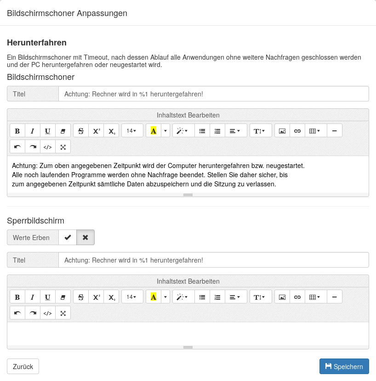Insert a horizontal rule

coord(334,130)
